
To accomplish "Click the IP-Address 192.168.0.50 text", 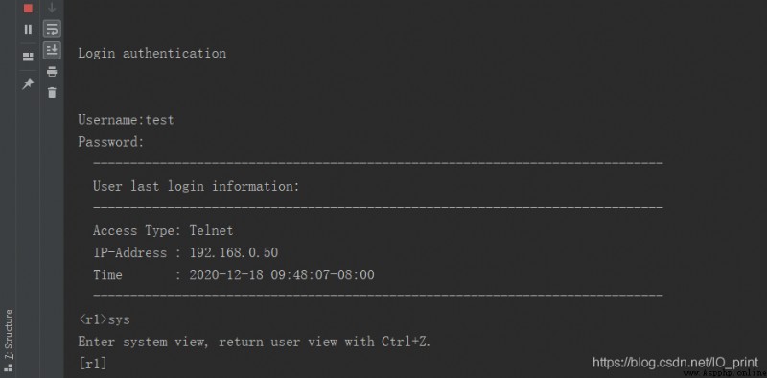I will [x=185, y=252].
